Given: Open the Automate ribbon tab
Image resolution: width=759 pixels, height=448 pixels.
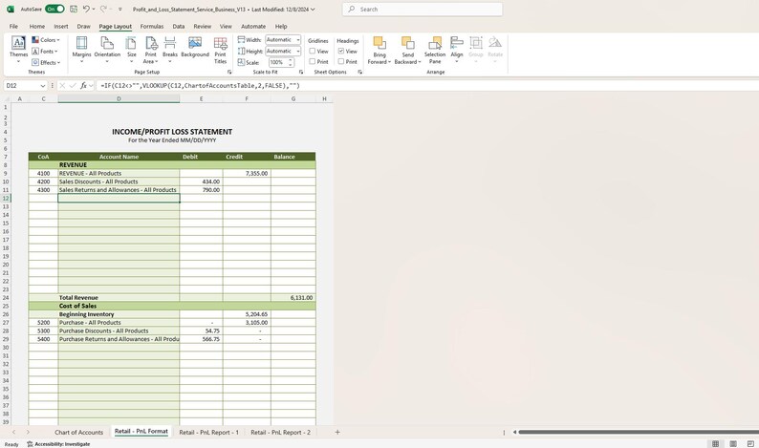Looking at the screenshot, I should (253, 26).
